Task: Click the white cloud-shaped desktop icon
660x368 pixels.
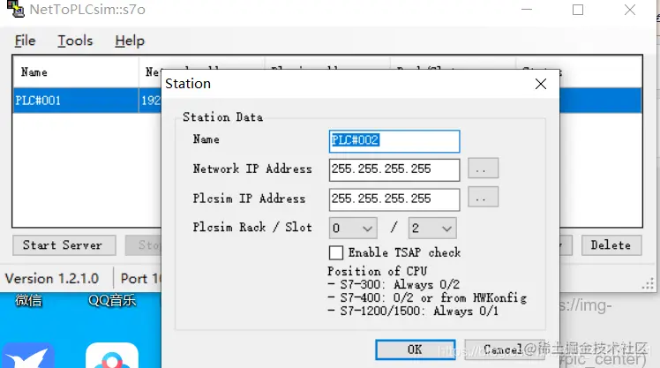Action: tap(112, 357)
